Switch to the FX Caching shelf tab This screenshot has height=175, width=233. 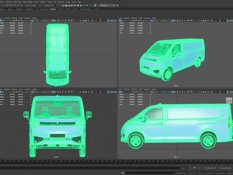pyautogui.click(x=44, y=9)
